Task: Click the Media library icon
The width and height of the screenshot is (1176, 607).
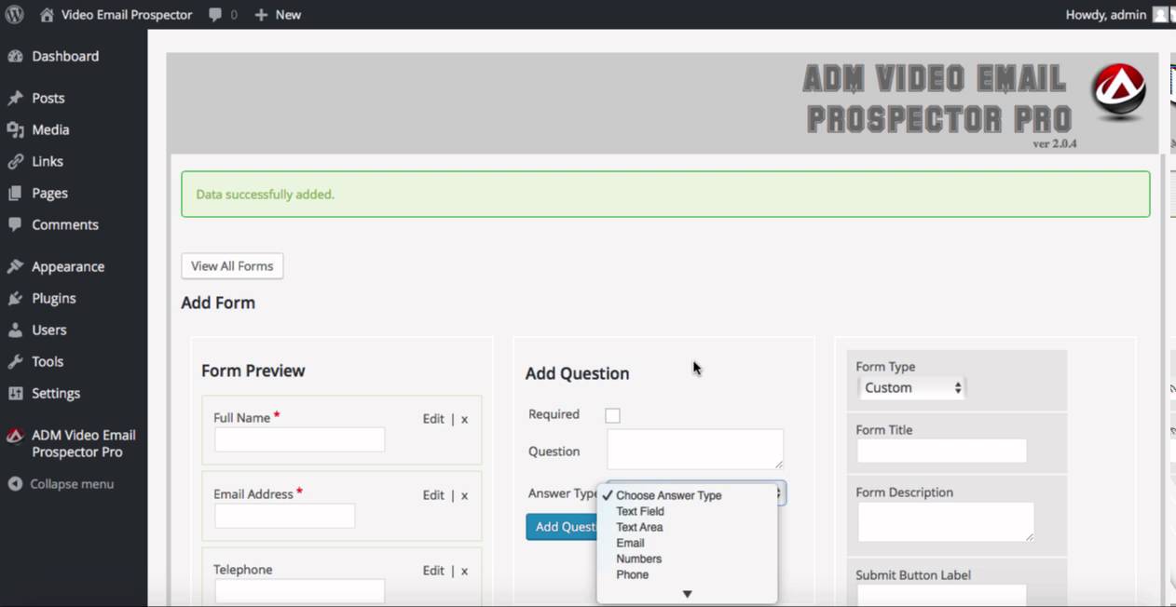Action: [15, 129]
